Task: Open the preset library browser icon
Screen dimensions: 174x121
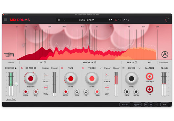Action: click(x=59, y=20)
